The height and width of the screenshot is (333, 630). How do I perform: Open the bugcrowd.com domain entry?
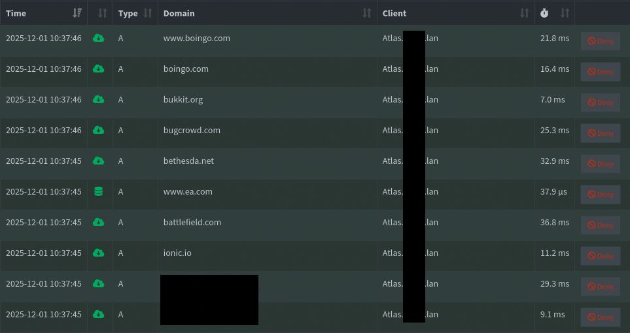coord(192,131)
